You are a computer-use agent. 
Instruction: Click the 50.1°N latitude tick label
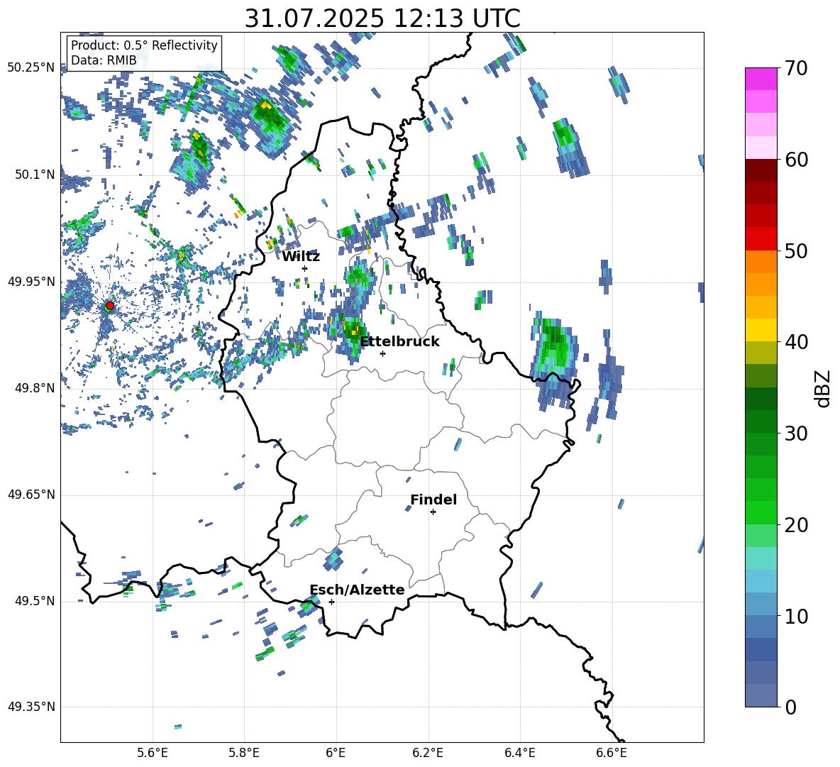[x=35, y=175]
